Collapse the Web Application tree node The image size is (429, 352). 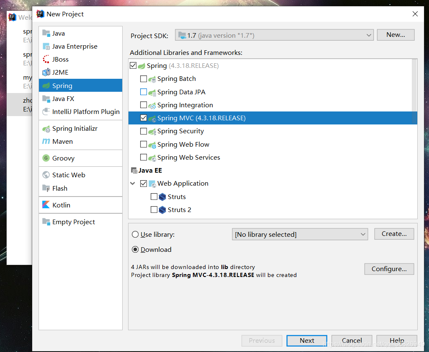pos(133,183)
